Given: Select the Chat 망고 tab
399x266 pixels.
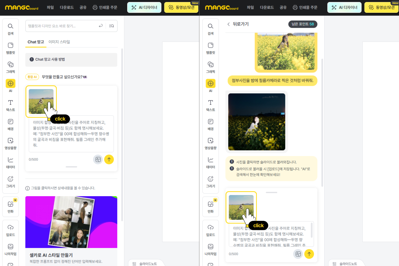Looking at the screenshot, I should [x=36, y=42].
